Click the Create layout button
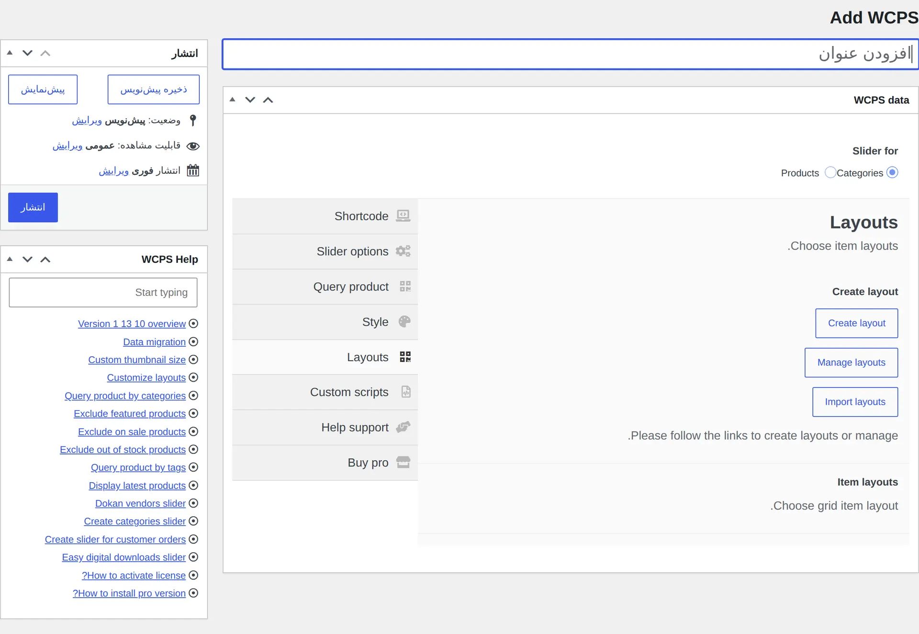Image resolution: width=919 pixels, height=634 pixels. coord(856,323)
